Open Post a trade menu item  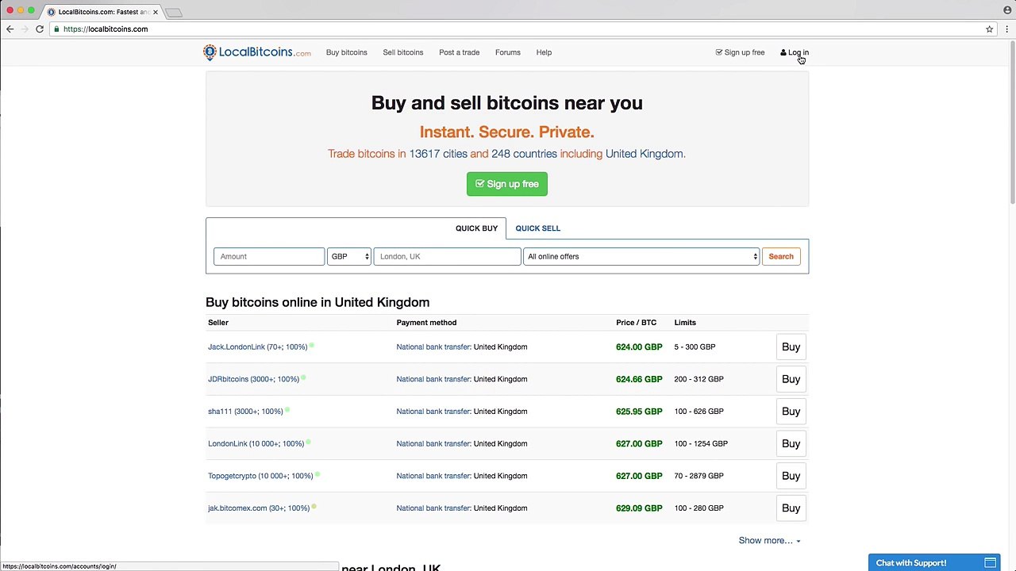[459, 52]
